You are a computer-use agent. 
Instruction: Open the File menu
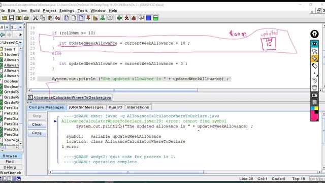pos(2,11)
